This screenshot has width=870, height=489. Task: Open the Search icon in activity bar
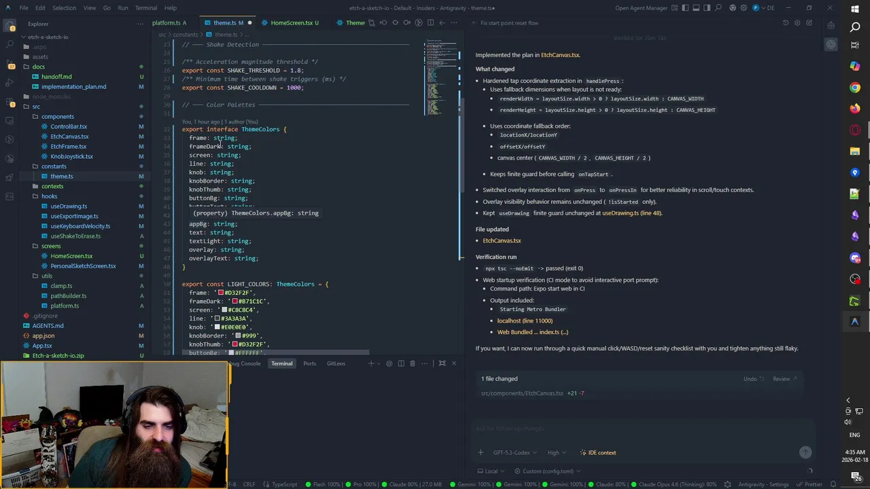[x=10, y=44]
